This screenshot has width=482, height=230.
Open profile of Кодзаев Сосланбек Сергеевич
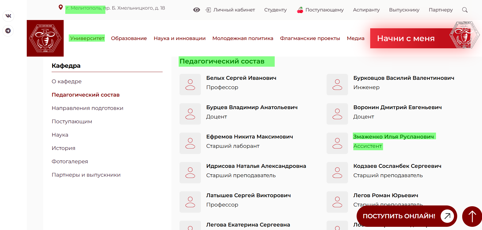click(397, 166)
